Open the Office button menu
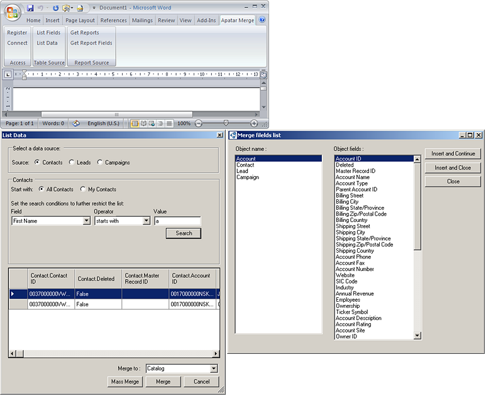The height and width of the screenshot is (396, 486). [13, 13]
